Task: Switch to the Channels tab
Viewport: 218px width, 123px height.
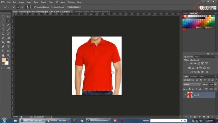Action: tap(193, 77)
